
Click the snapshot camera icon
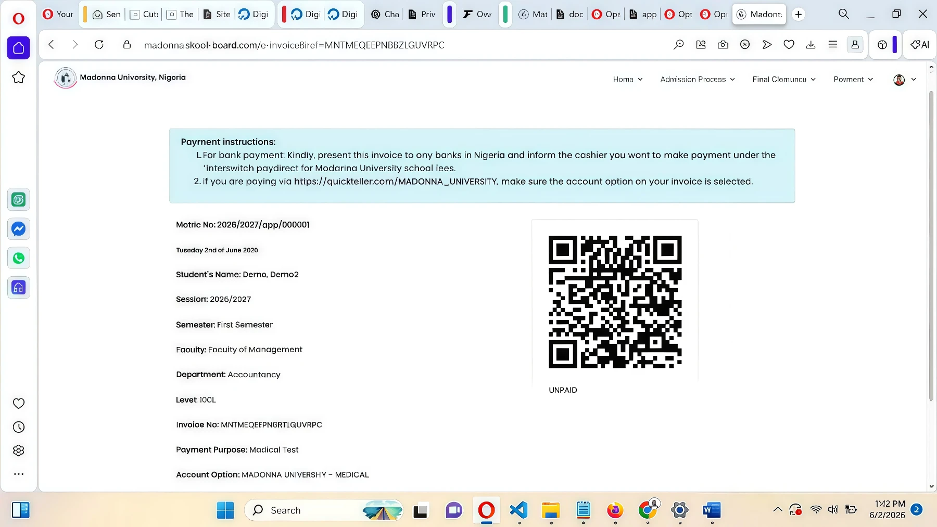(x=723, y=45)
